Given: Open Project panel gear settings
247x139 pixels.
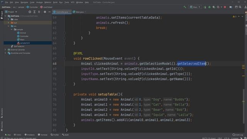Looking at the screenshot, I should 45,12.
